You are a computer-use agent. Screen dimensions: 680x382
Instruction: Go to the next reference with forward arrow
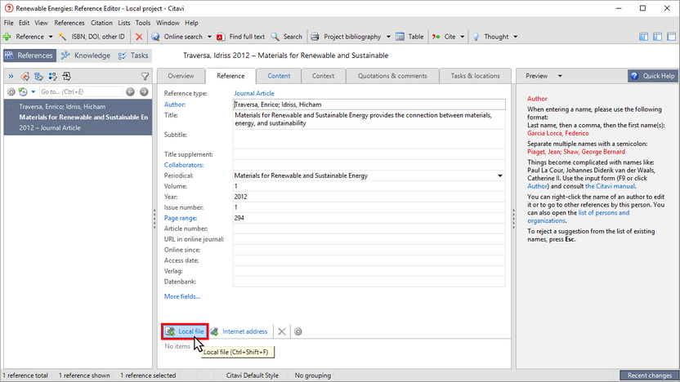point(144,91)
